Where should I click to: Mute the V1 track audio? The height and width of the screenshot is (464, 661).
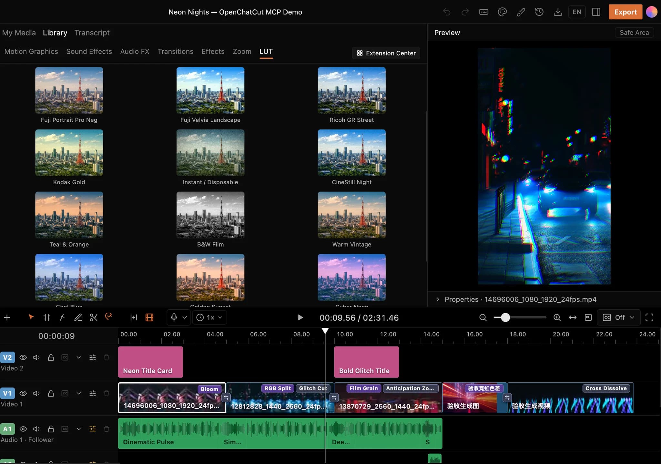pos(36,393)
